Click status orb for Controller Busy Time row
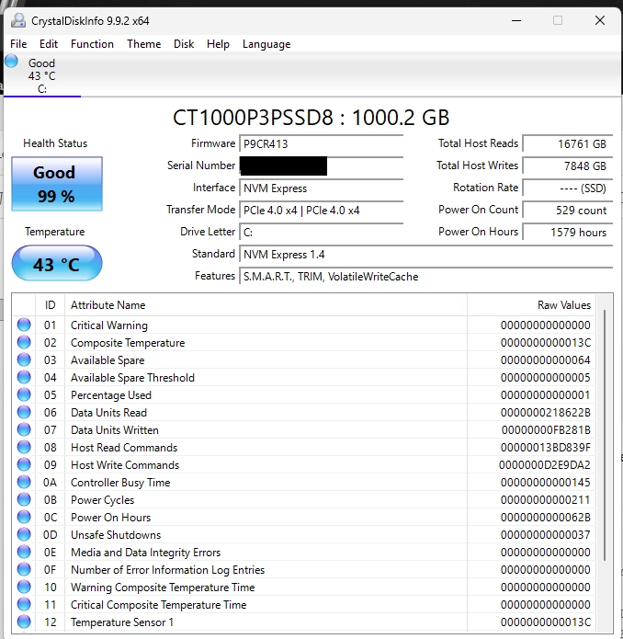The width and height of the screenshot is (623, 639). coord(24,482)
